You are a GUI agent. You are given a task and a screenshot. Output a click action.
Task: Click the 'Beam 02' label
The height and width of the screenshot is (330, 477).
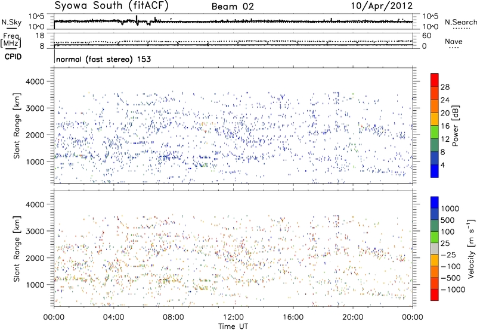(x=233, y=7)
